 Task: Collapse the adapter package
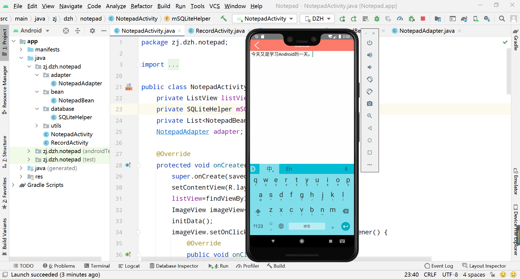(x=37, y=75)
